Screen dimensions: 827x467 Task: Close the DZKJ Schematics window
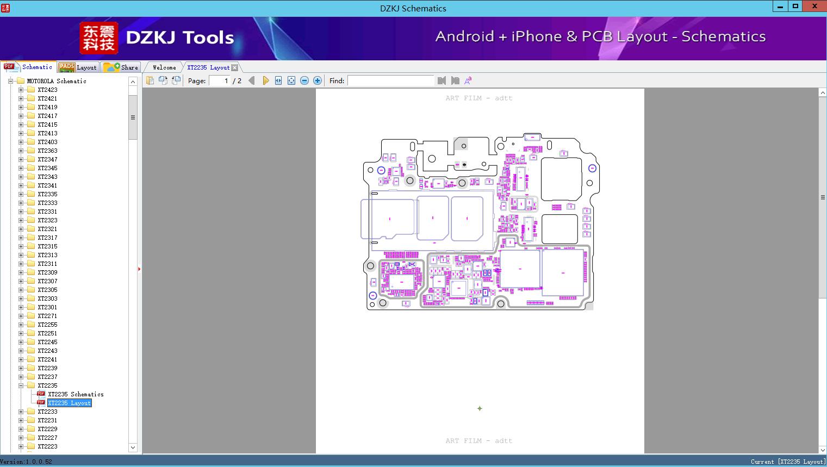[x=815, y=6]
